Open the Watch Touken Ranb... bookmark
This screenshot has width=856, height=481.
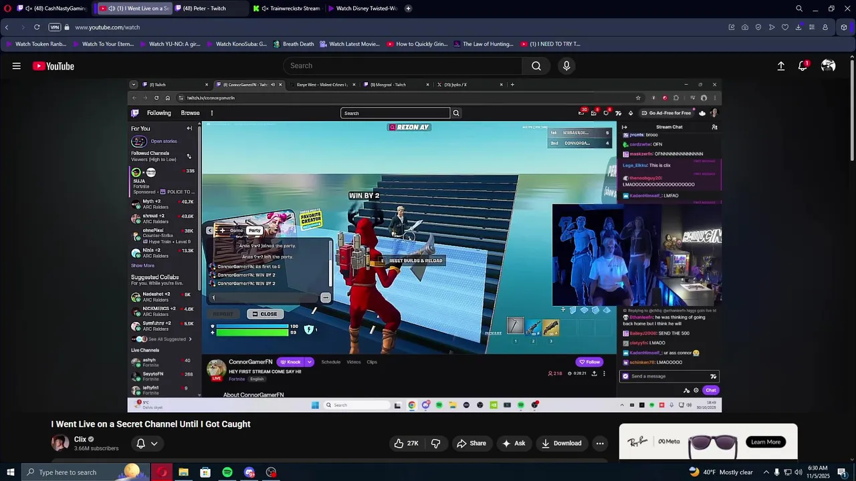pyautogui.click(x=35, y=44)
